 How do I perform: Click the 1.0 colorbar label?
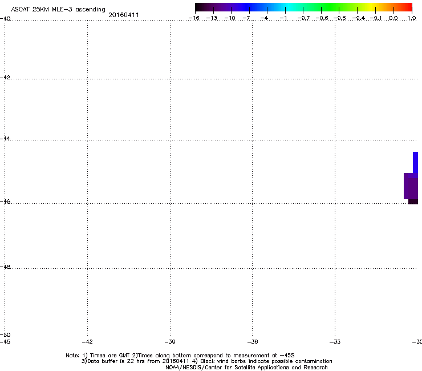(x=412, y=18)
